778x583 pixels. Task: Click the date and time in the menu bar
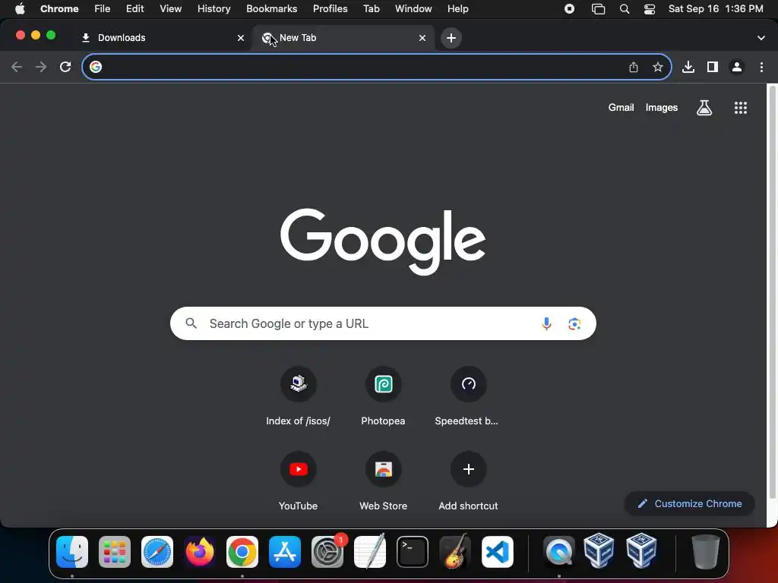(716, 9)
